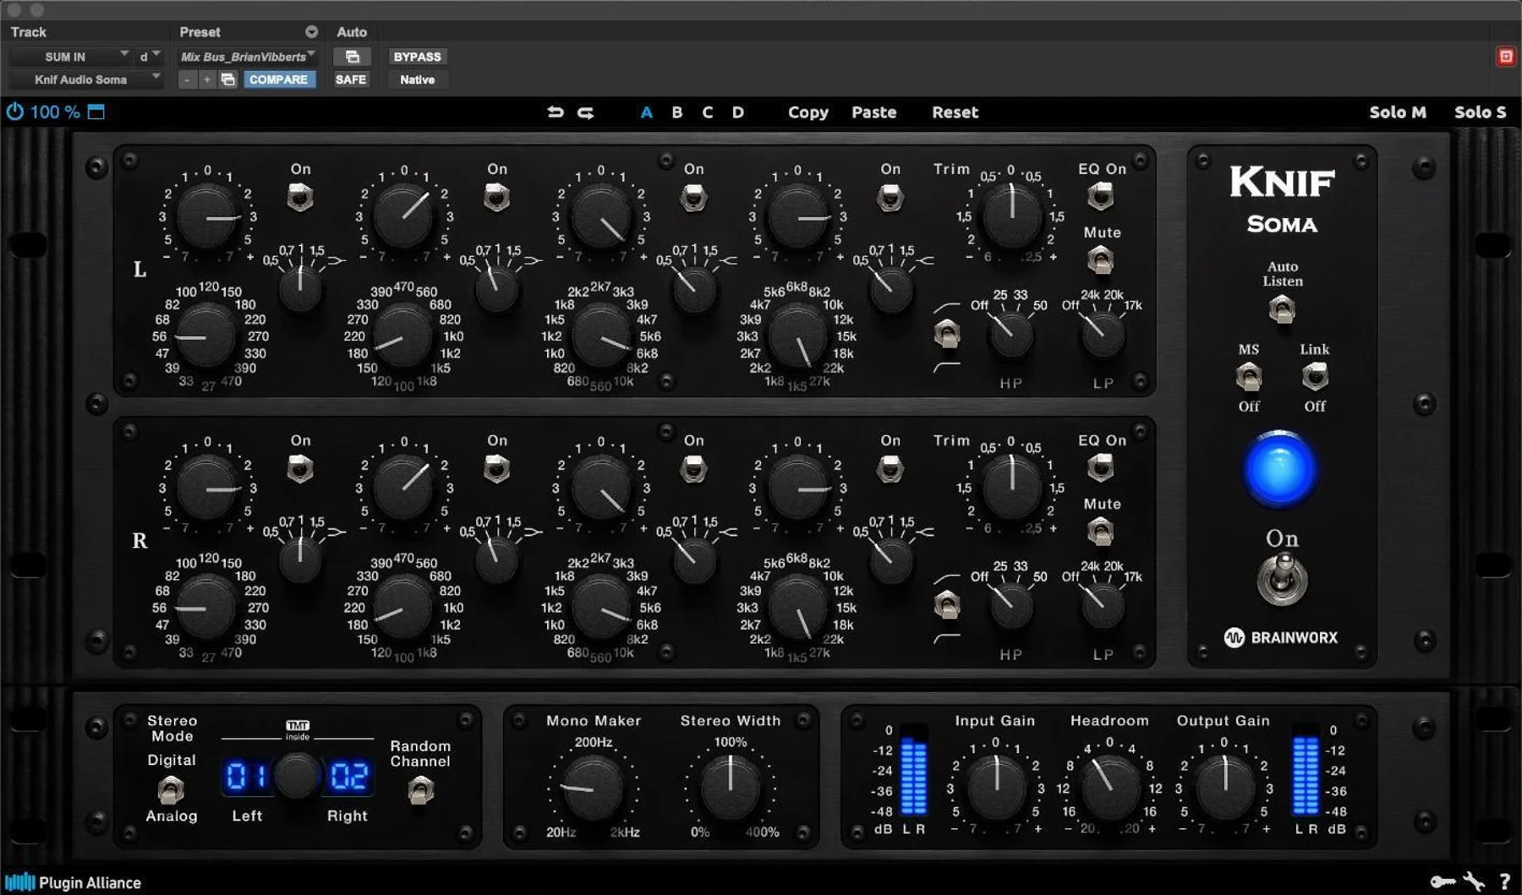
Task: Toggle the R channel second band On switch
Action: pyautogui.click(x=496, y=469)
